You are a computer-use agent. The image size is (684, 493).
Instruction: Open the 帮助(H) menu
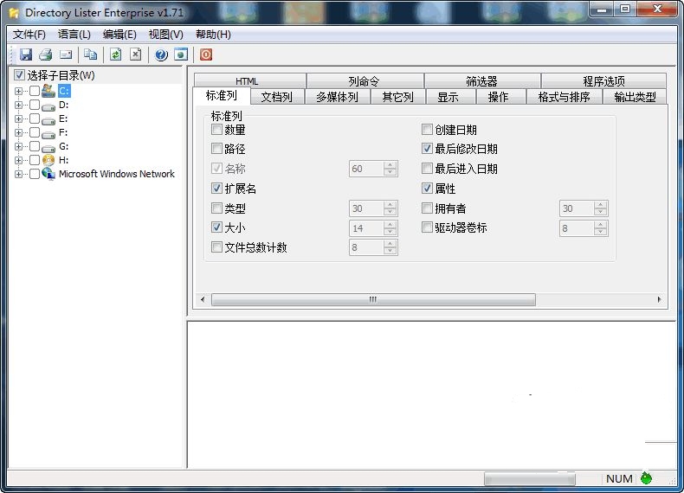click(213, 35)
